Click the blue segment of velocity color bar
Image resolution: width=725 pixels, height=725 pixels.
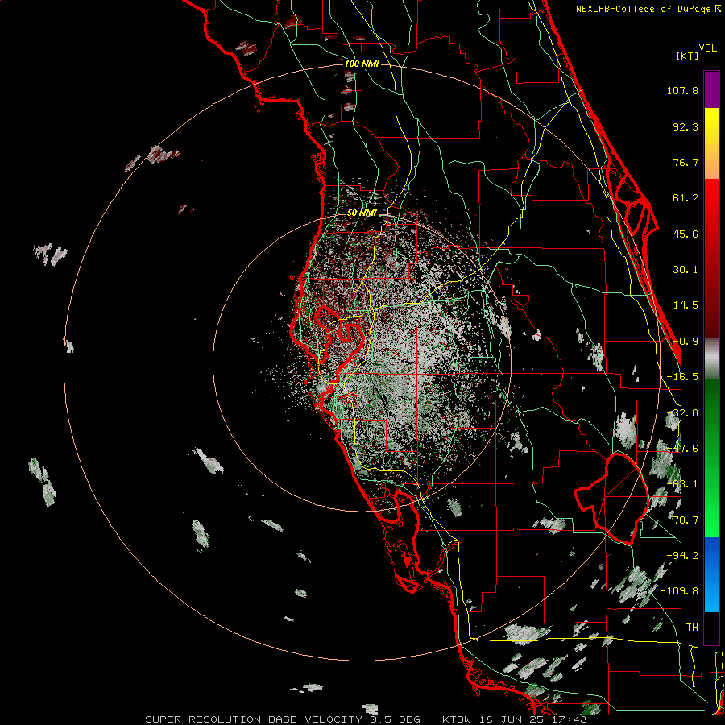(x=711, y=574)
